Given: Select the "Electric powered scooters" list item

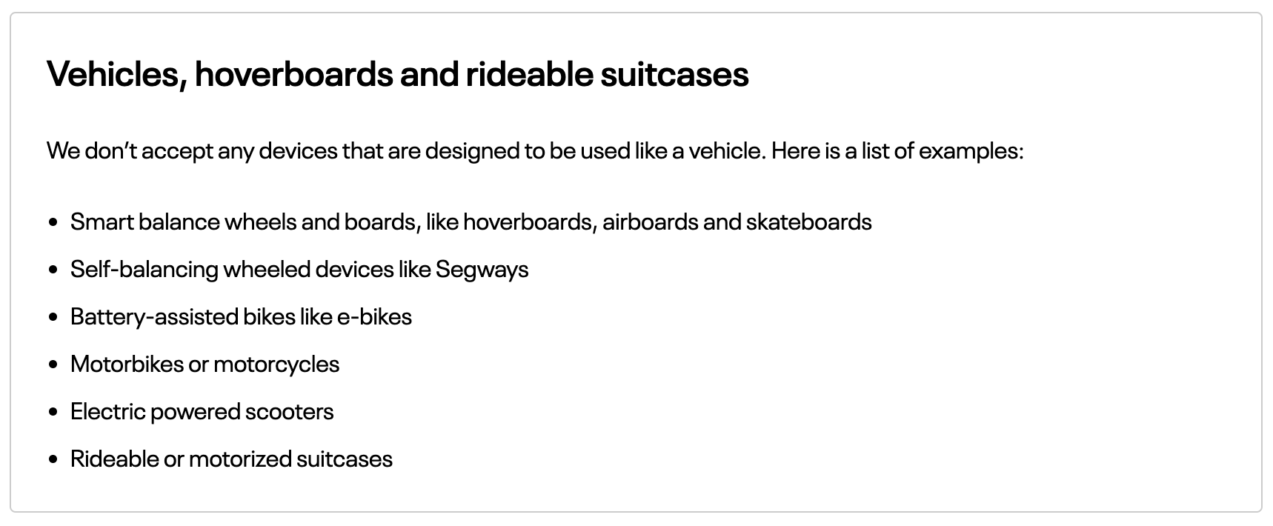Looking at the screenshot, I should pyautogui.click(x=202, y=412).
